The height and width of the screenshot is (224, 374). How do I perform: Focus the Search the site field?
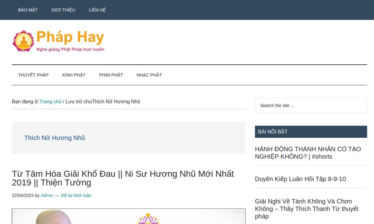[x=311, y=106]
